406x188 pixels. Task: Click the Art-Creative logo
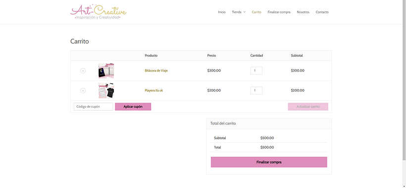(98, 12)
